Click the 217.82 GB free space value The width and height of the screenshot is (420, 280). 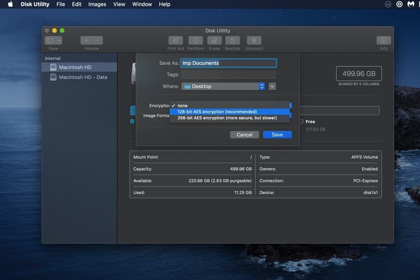pyautogui.click(x=315, y=129)
